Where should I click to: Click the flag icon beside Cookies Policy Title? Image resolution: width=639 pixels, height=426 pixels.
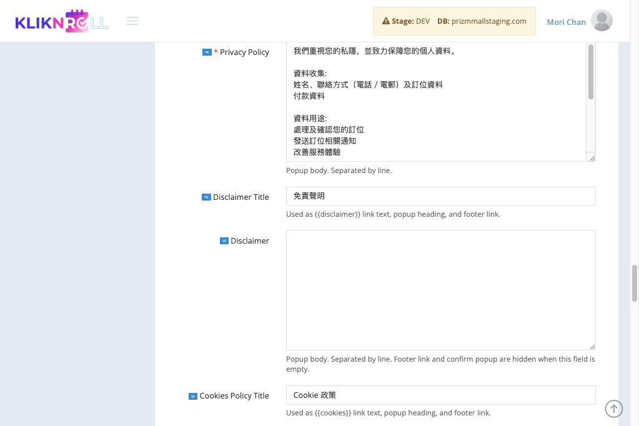click(x=193, y=396)
